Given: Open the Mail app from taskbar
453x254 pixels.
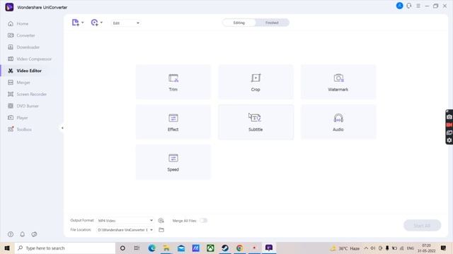Looking at the screenshot, I should pos(181,248).
